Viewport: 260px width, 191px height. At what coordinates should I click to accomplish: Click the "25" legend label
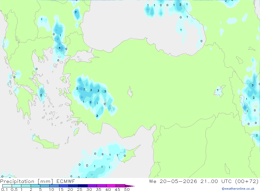point(80,189)
